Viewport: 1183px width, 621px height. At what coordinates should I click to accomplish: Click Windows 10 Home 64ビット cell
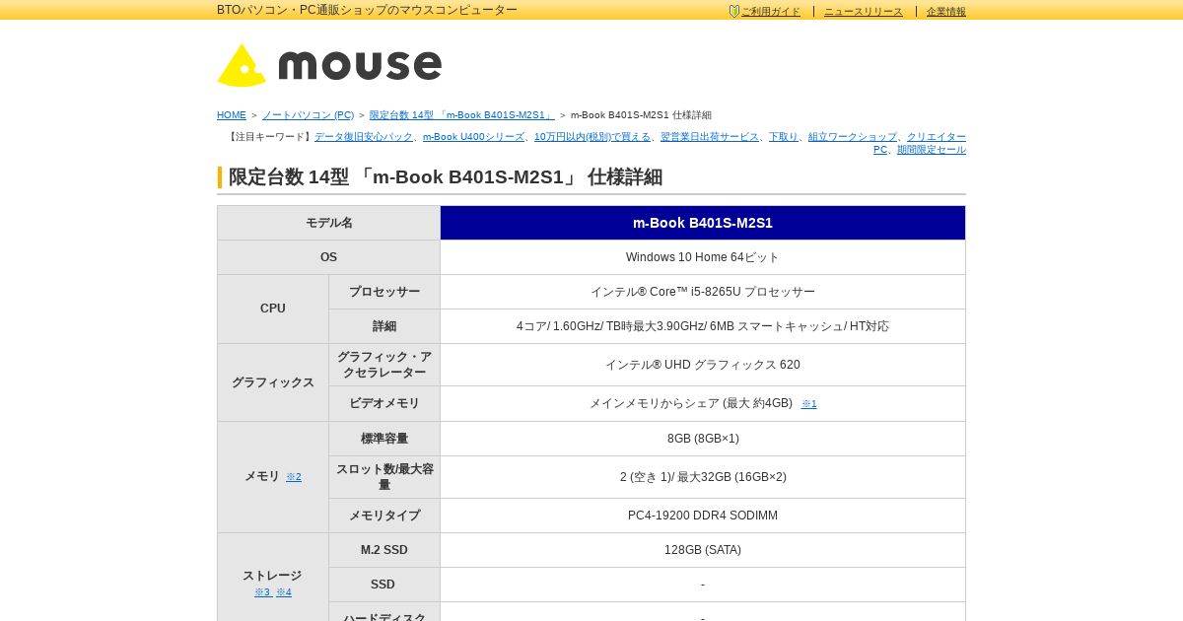(703, 257)
